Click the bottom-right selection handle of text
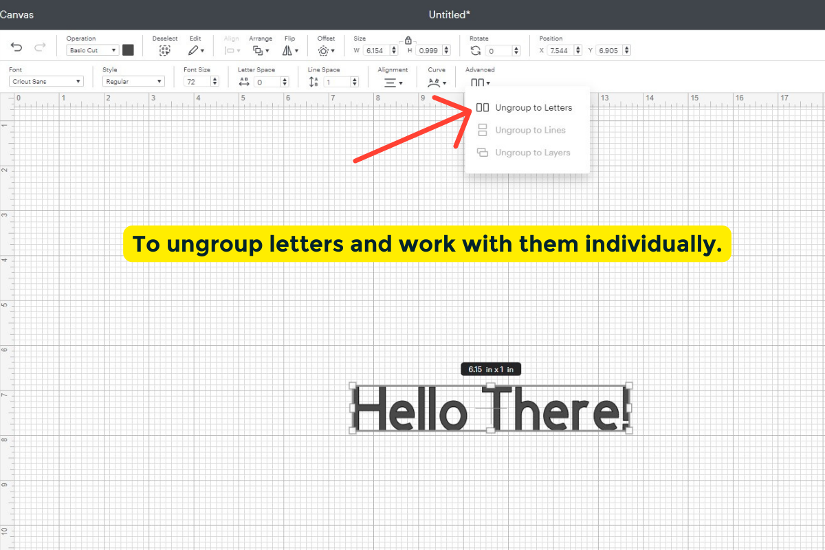825x550 pixels. (x=629, y=430)
